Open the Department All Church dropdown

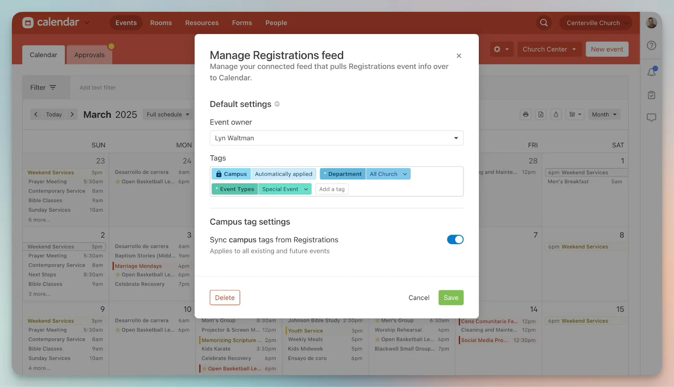[x=388, y=174]
